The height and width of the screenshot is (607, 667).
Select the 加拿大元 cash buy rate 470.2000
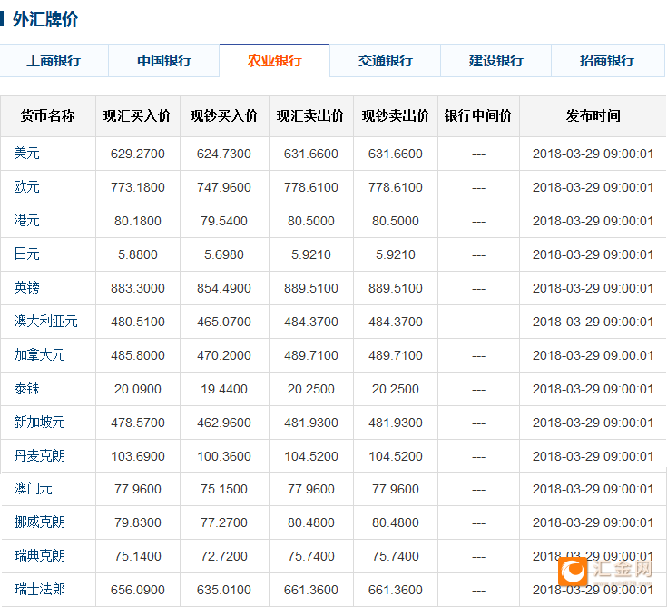pyautogui.click(x=224, y=355)
